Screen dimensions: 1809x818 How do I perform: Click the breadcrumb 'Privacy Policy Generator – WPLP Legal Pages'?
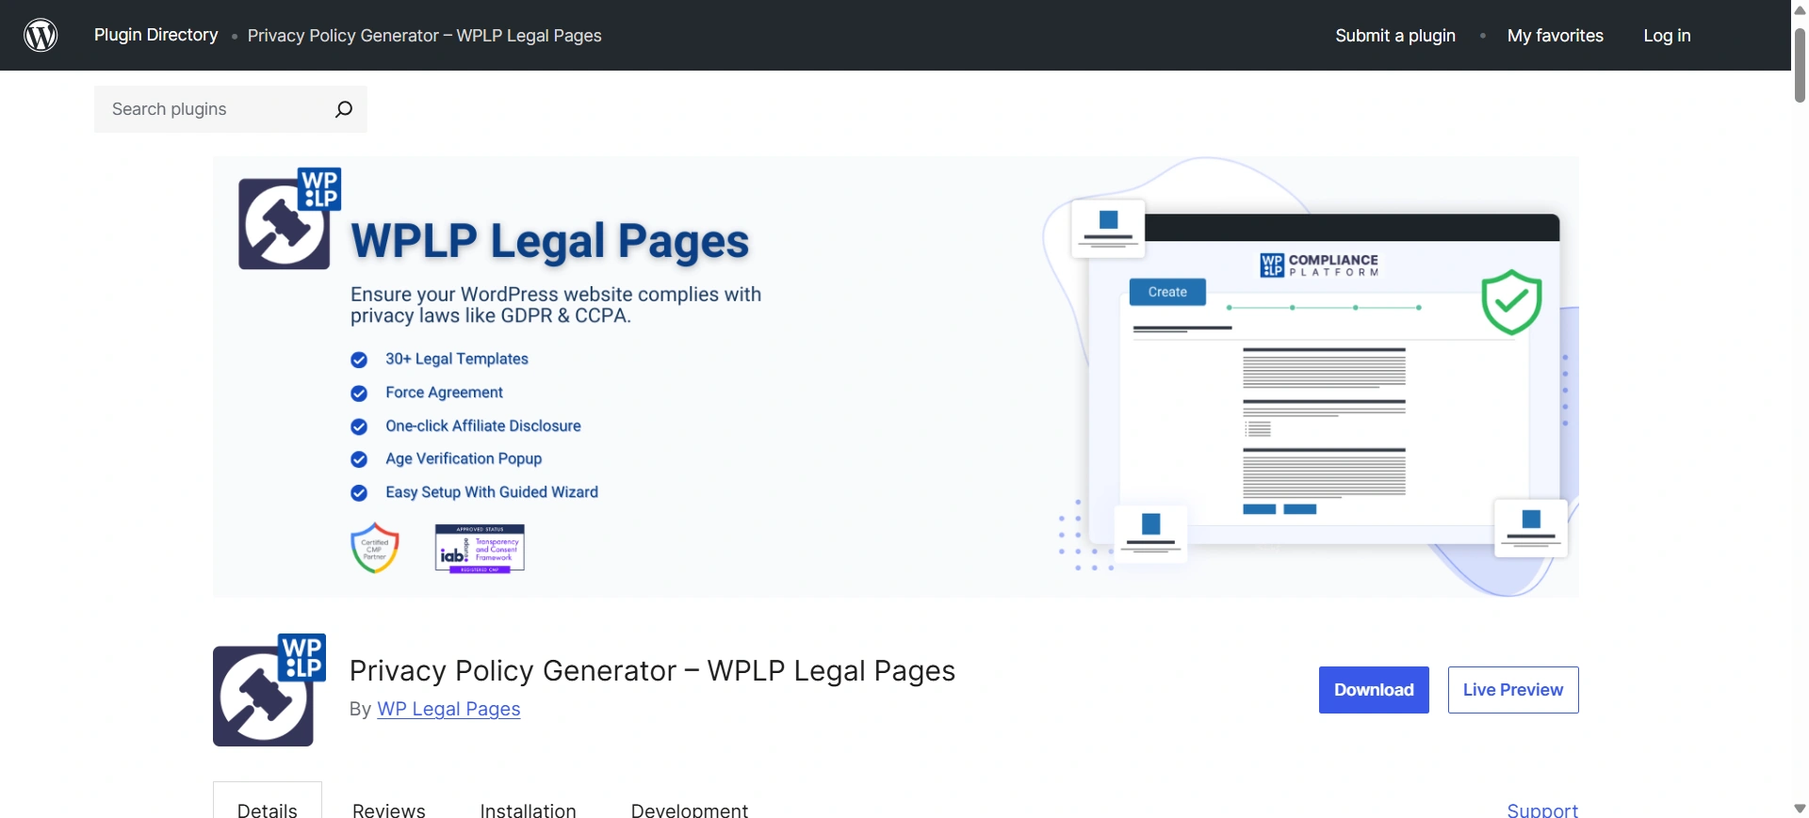(424, 36)
